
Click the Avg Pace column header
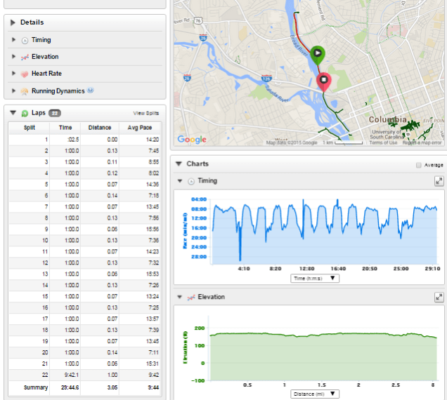click(140, 128)
